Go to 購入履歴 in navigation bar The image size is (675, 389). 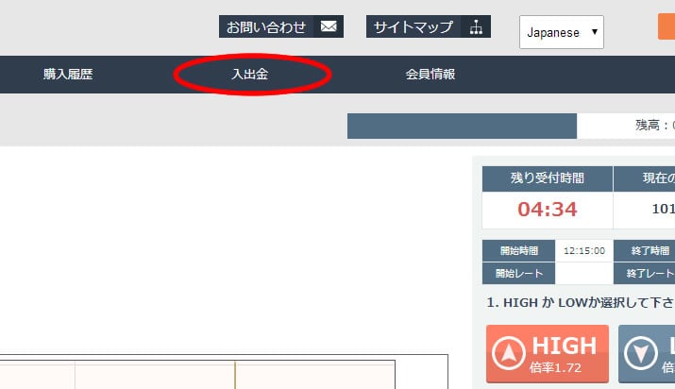pos(68,74)
